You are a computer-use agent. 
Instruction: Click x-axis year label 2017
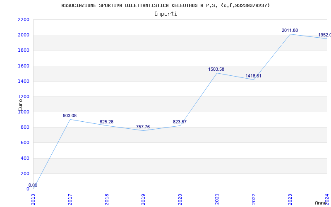[x=70, y=199]
